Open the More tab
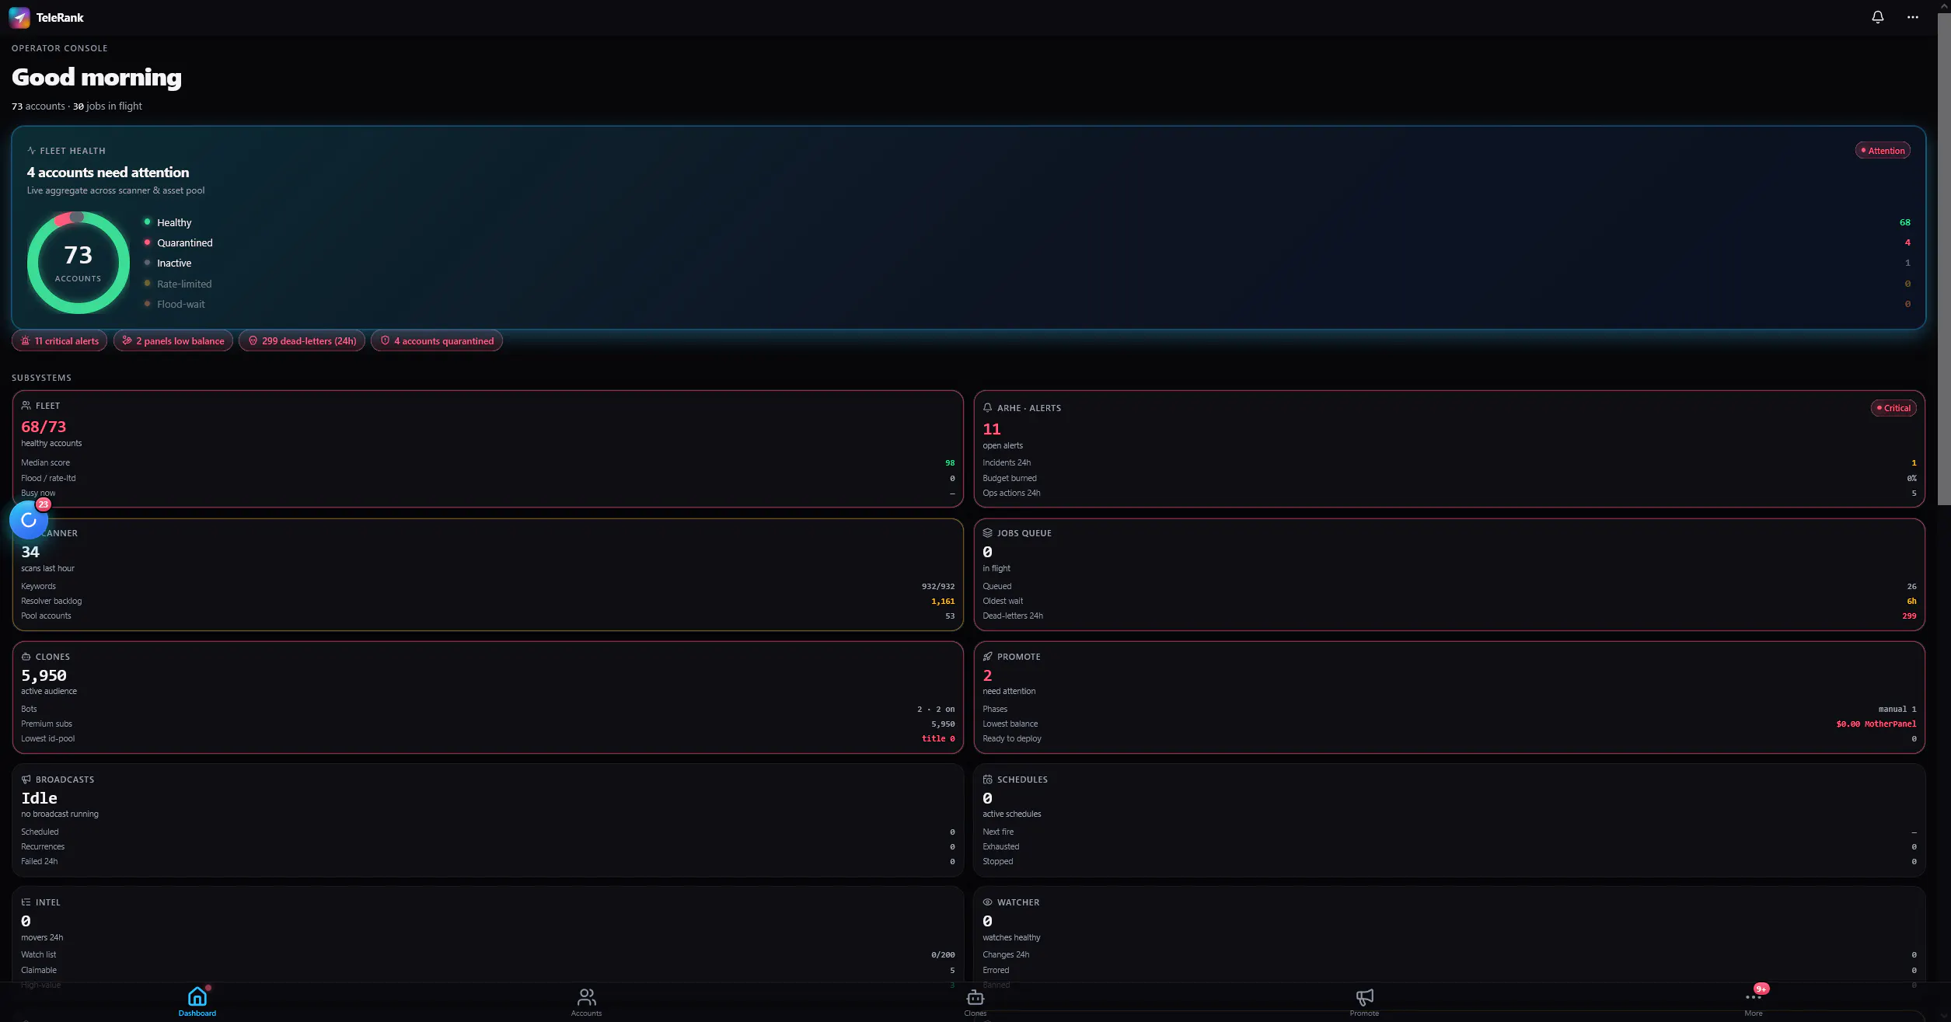Screen dimensions: 1951x1022 pos(1754,1002)
